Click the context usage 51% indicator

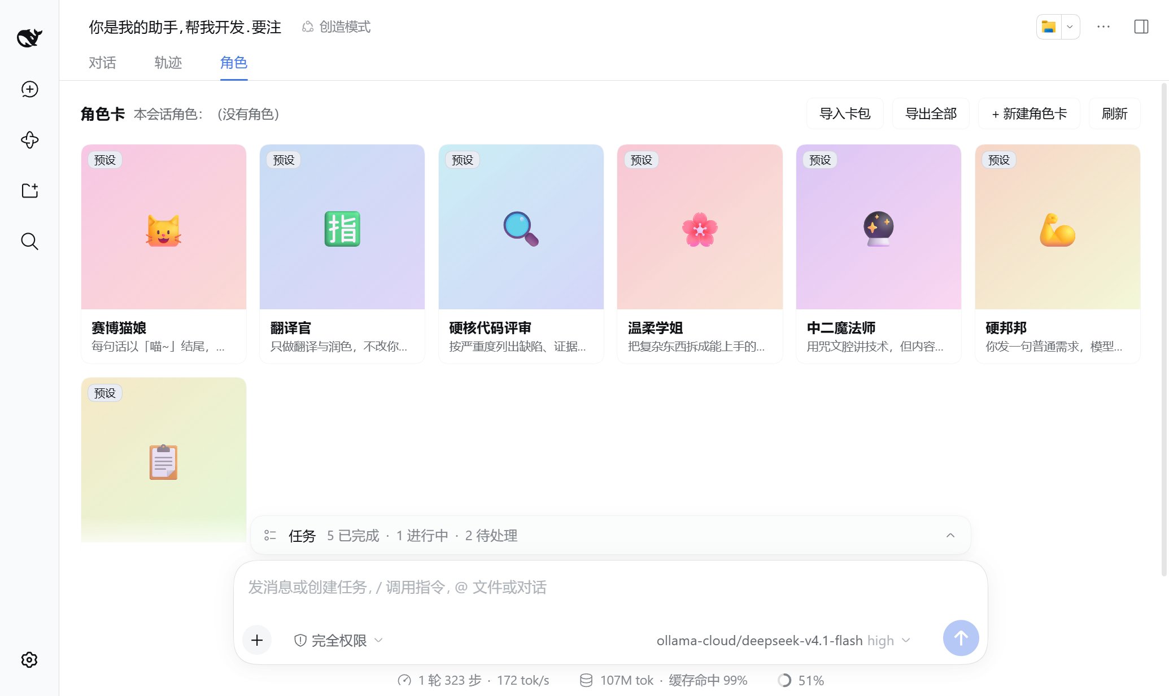point(801,681)
